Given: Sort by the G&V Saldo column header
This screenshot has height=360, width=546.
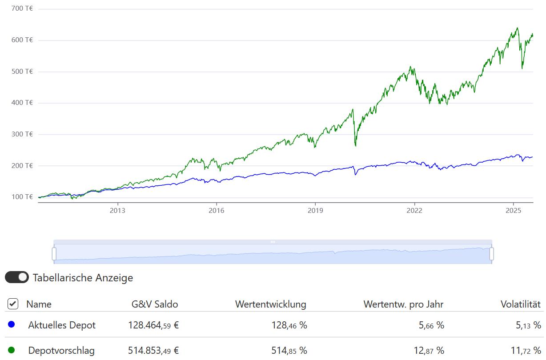Looking at the screenshot, I should 154,304.
